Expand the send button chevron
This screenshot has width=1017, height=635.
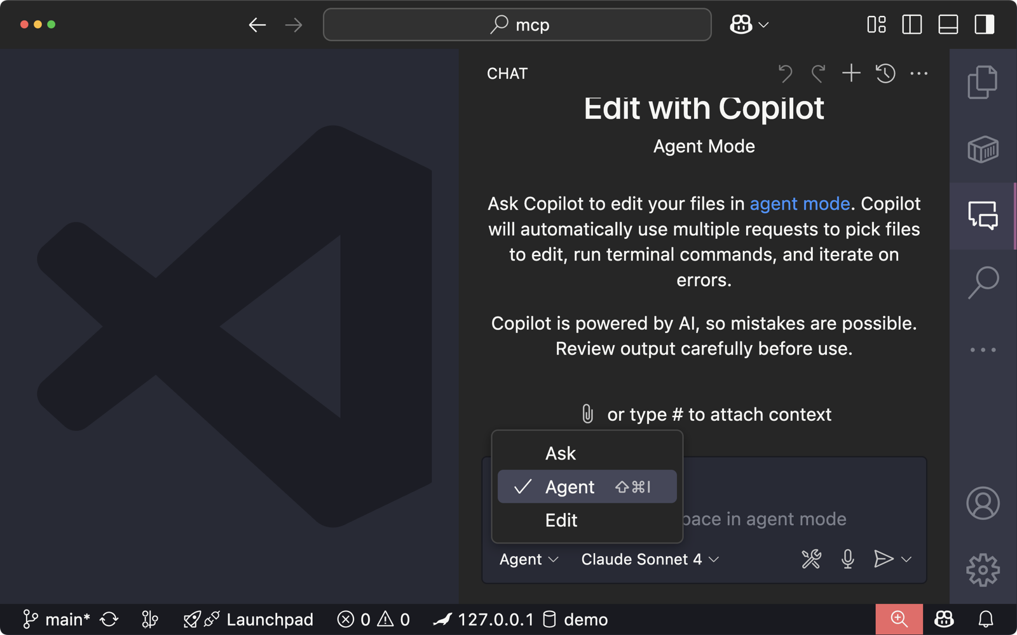tap(905, 560)
